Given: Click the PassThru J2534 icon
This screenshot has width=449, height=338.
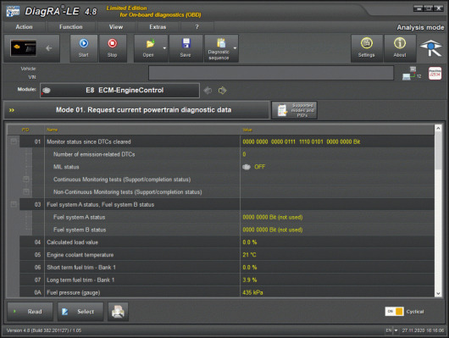Looking at the screenshot, I should tap(435, 74).
